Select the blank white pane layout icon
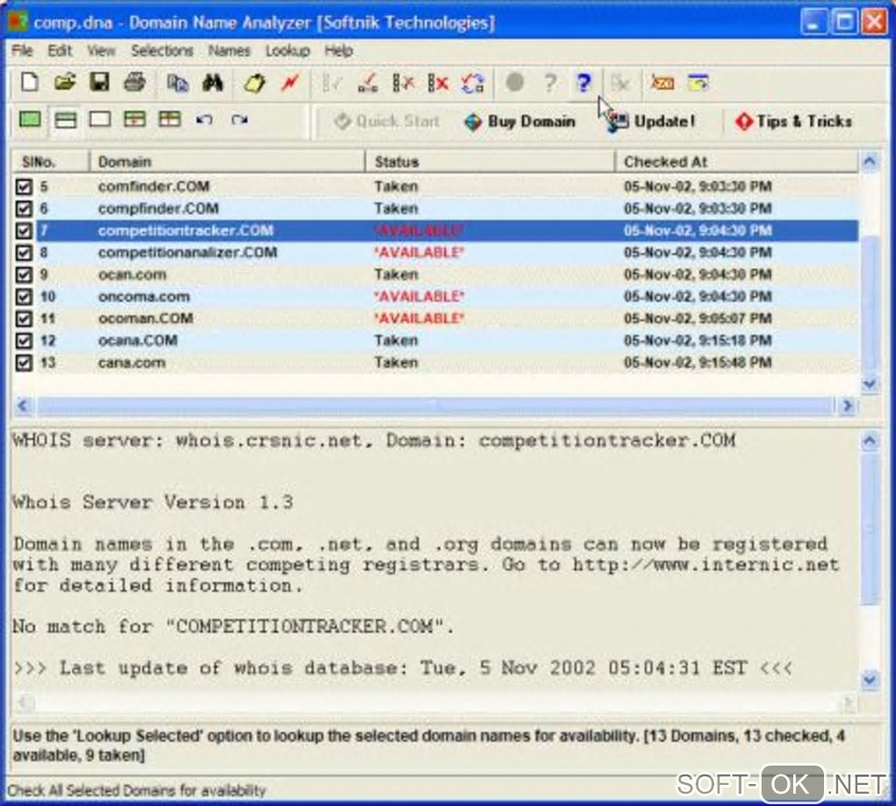Screen dimensions: 896x806 click(x=100, y=120)
